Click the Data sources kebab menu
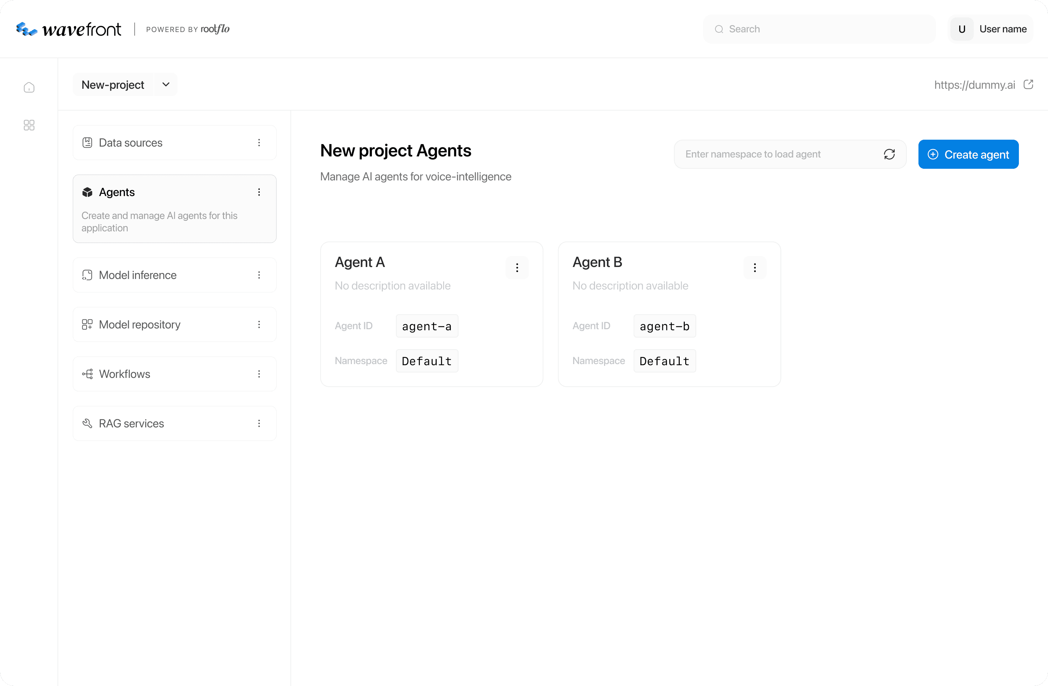Screen dimensions: 1048x686 click(x=259, y=143)
